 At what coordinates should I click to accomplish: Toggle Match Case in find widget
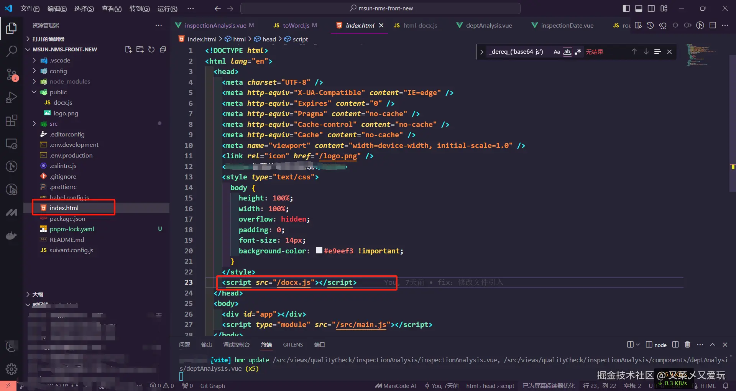tap(557, 52)
